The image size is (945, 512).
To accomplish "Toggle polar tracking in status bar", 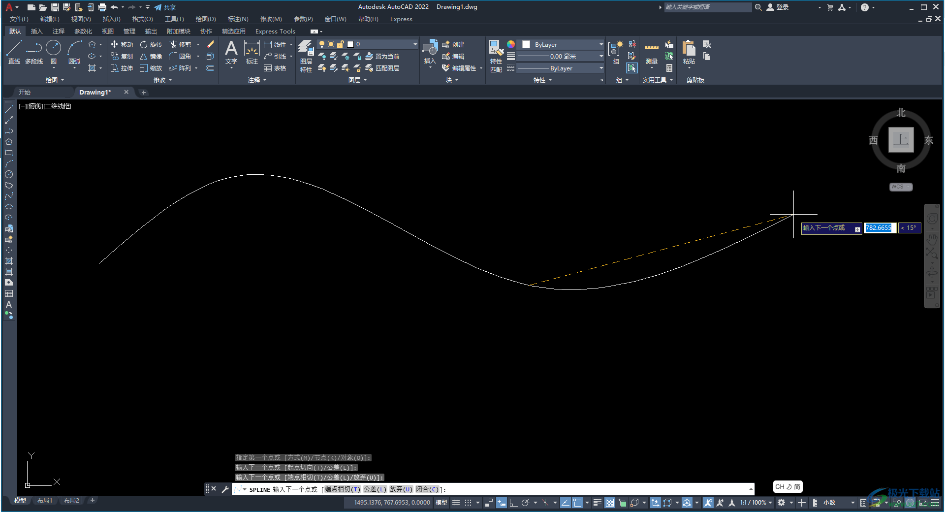I will [526, 503].
